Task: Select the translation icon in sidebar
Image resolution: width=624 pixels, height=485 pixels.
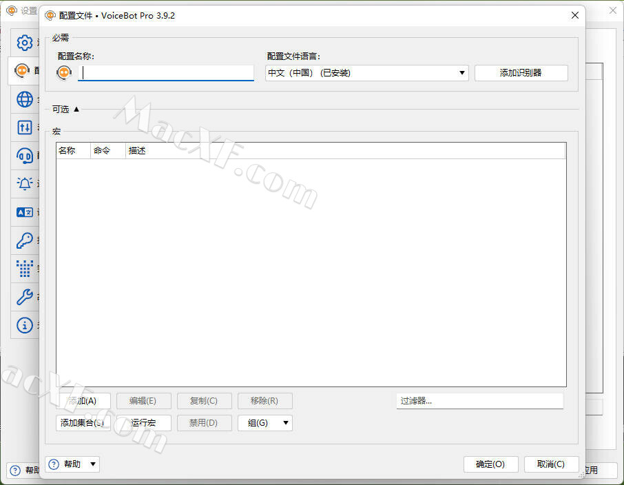Action: 25,212
